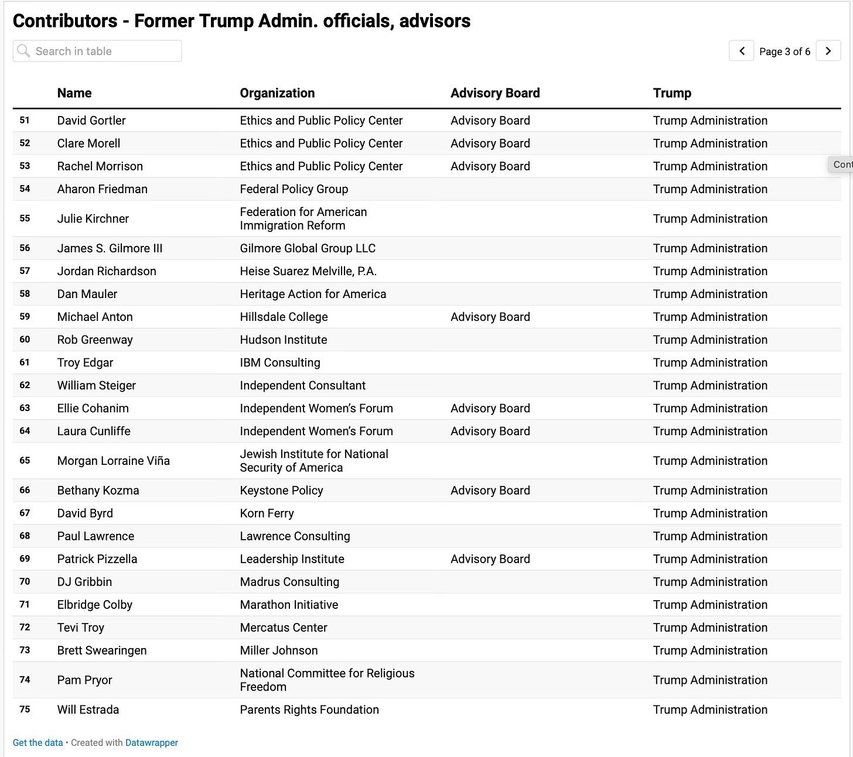
Task: Go to the next table page
Action: coord(828,51)
